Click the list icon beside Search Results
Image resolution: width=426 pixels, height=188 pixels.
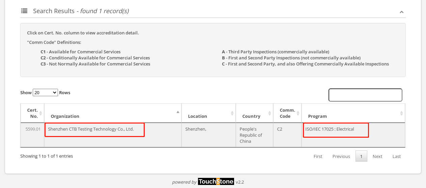pyautogui.click(x=24, y=11)
